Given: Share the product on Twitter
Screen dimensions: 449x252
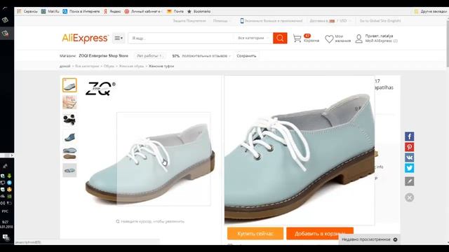Looking at the screenshot, I should (409, 168).
